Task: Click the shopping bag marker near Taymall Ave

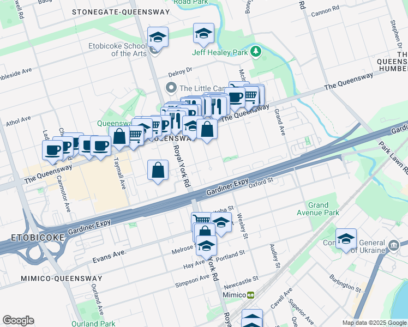Action: point(119,138)
